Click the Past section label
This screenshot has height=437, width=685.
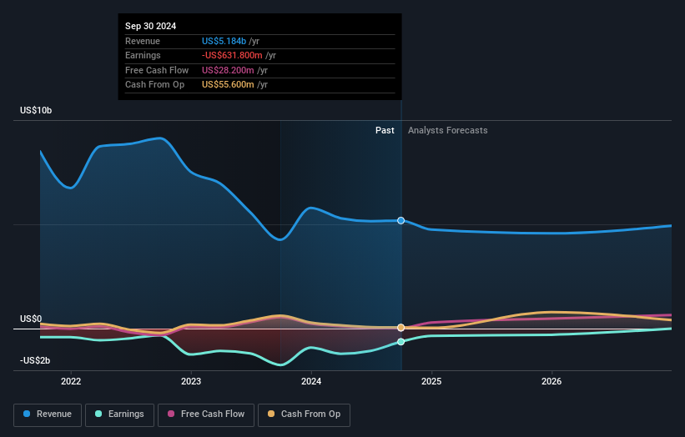click(385, 131)
